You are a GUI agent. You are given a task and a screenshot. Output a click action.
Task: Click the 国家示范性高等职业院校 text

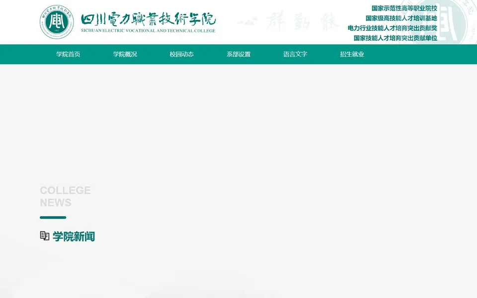point(404,8)
